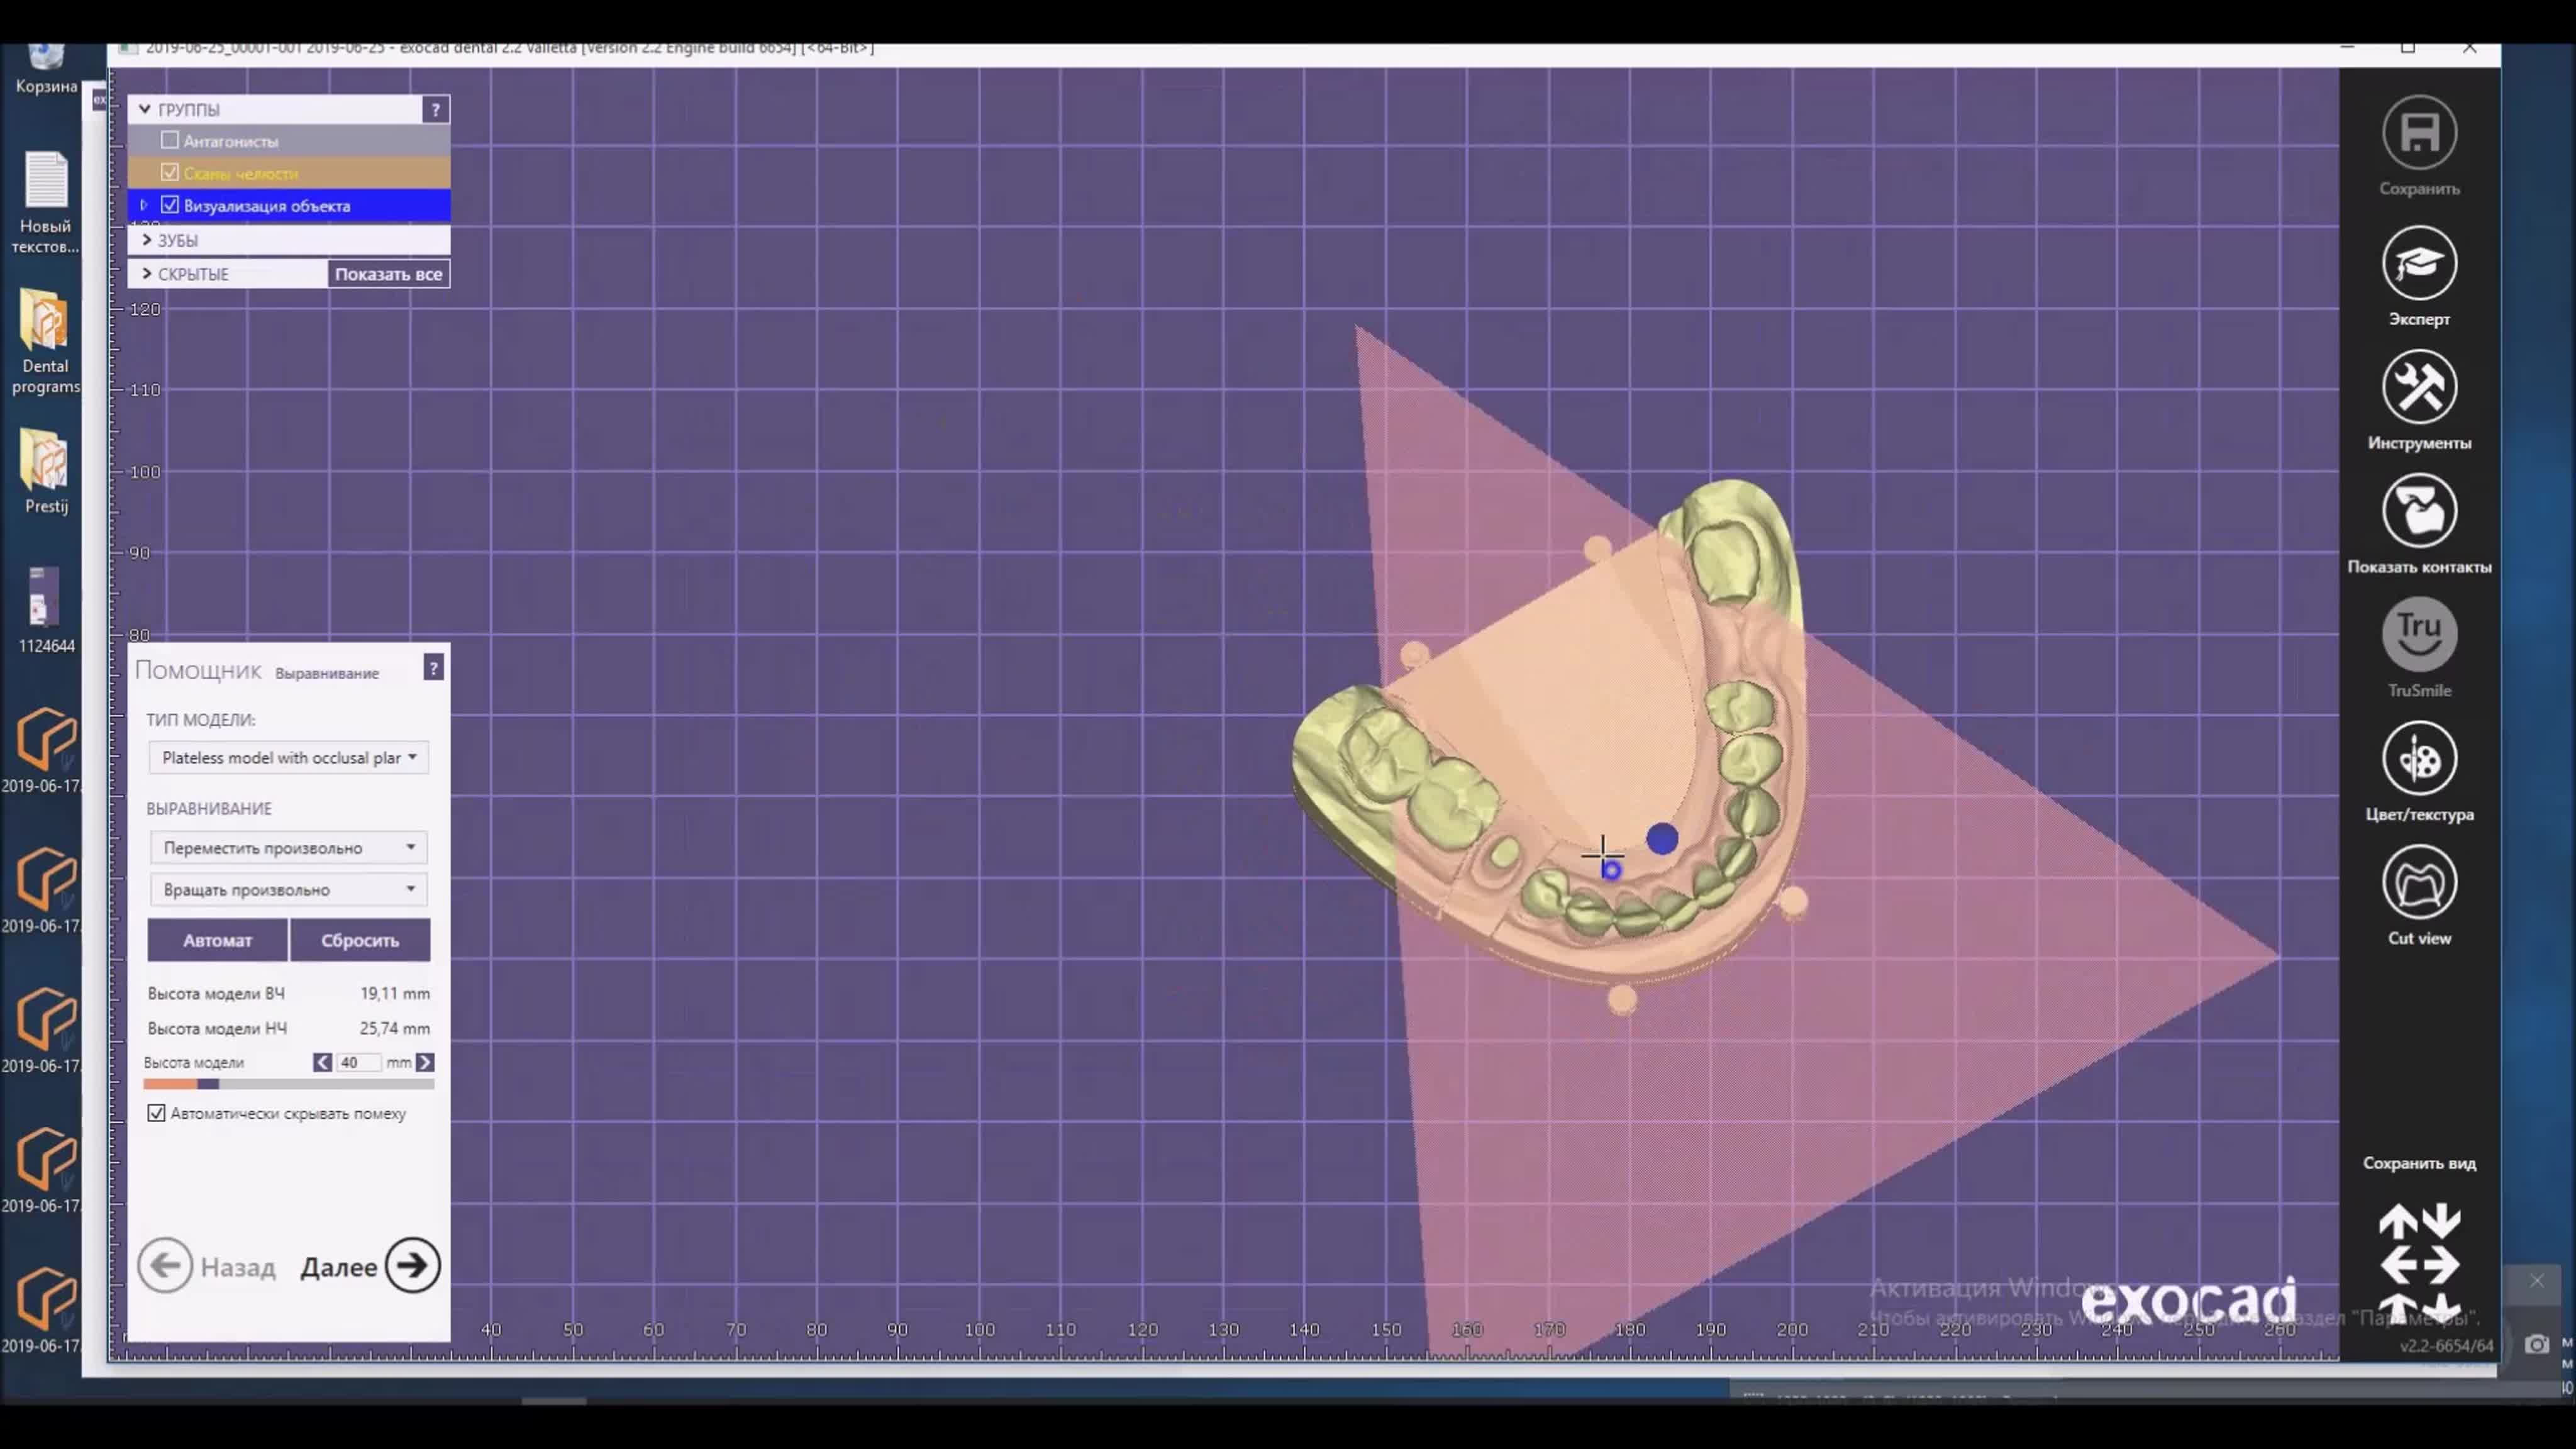Adjust the Высота модели slider bar
The height and width of the screenshot is (1449, 2576).
tap(289, 1084)
